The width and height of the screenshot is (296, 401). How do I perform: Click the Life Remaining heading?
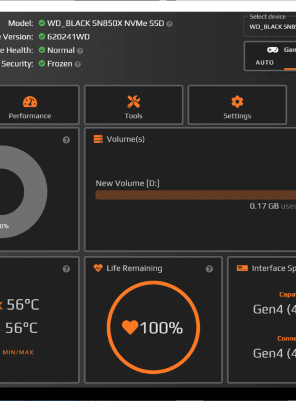coord(134,268)
